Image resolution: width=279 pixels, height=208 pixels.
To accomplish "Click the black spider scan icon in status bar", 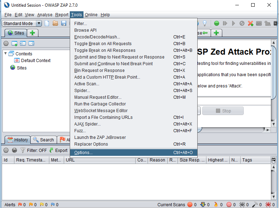I will point(242,204).
